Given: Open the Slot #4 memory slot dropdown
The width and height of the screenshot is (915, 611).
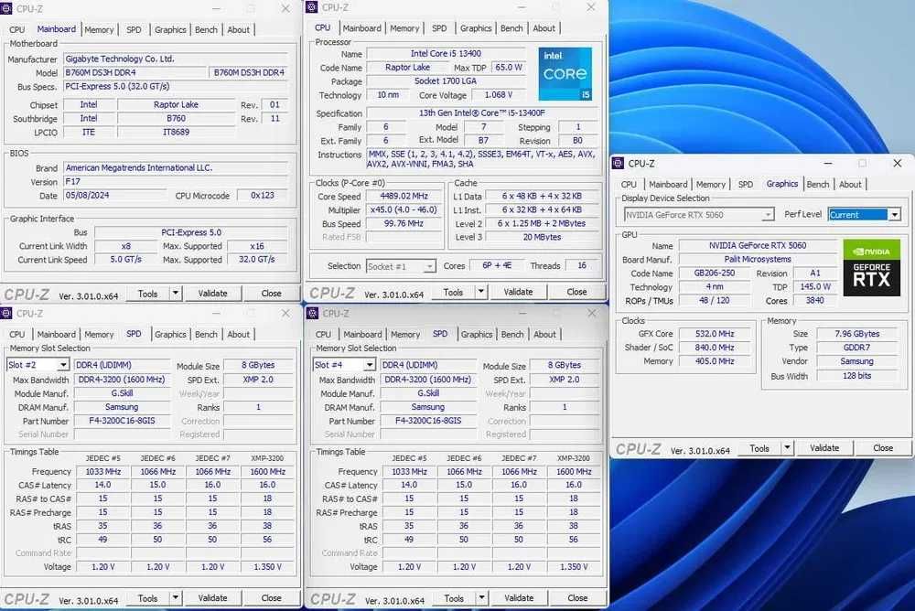Looking at the screenshot, I should click(x=369, y=365).
